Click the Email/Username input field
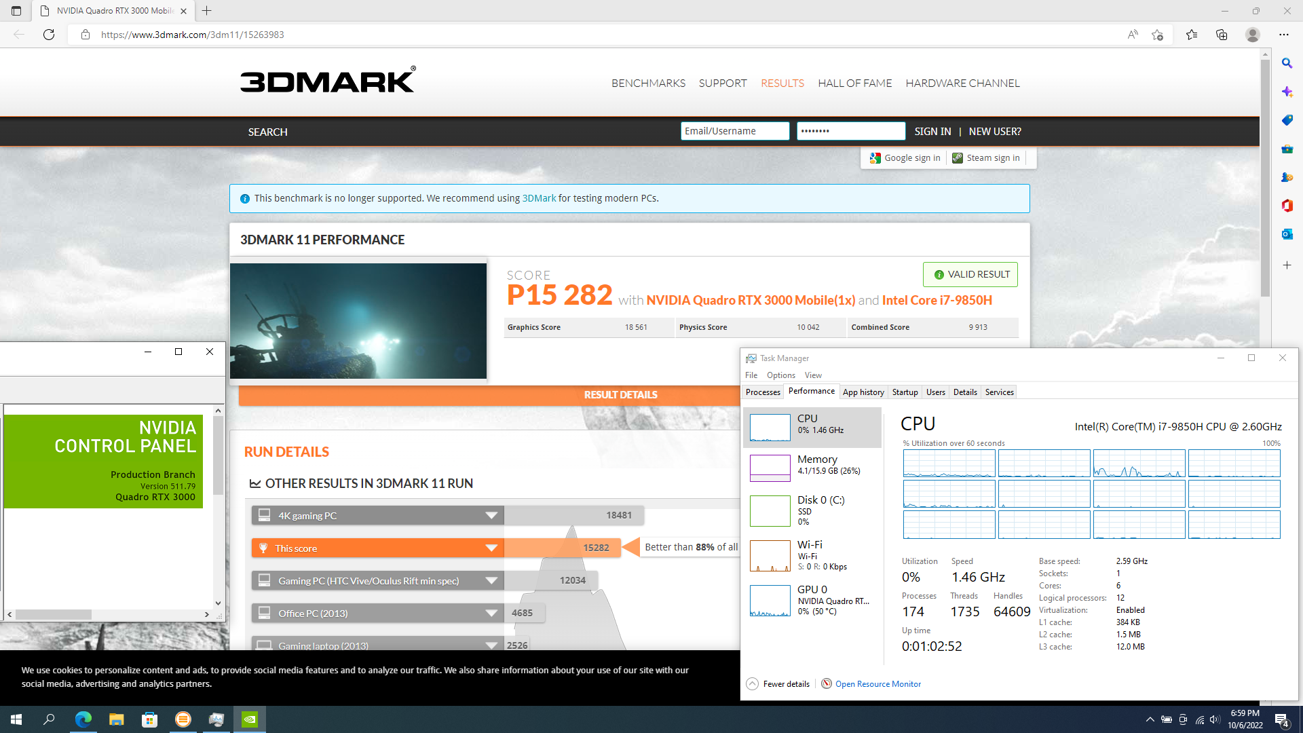 735,131
